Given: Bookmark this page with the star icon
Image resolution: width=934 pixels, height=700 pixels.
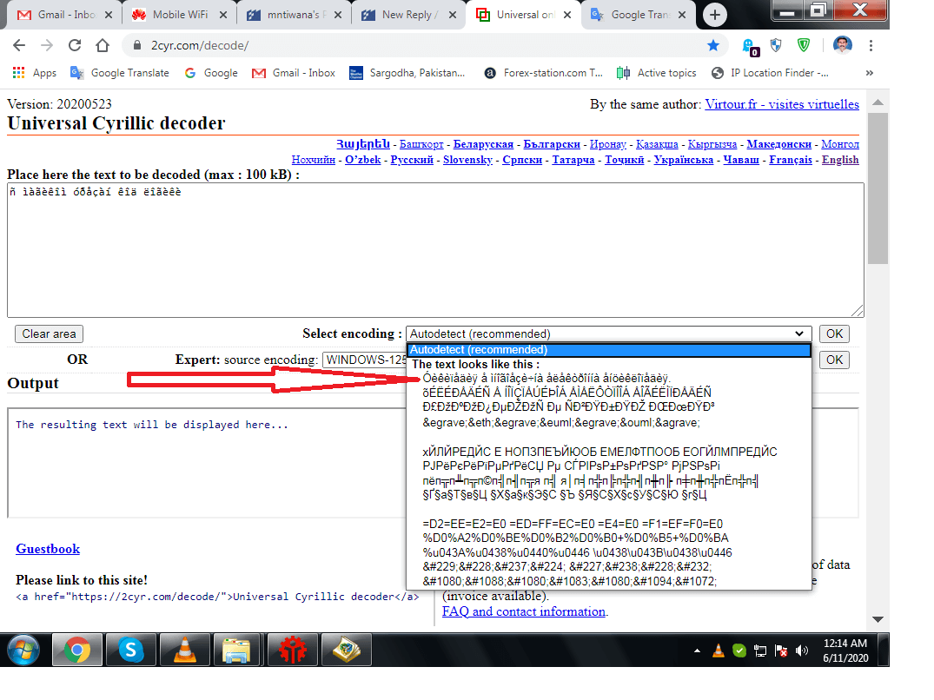Looking at the screenshot, I should coord(713,45).
